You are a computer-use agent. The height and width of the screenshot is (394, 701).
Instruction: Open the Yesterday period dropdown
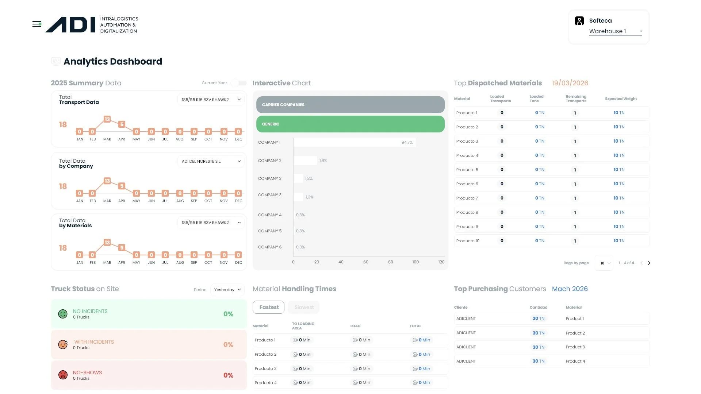tap(227, 290)
